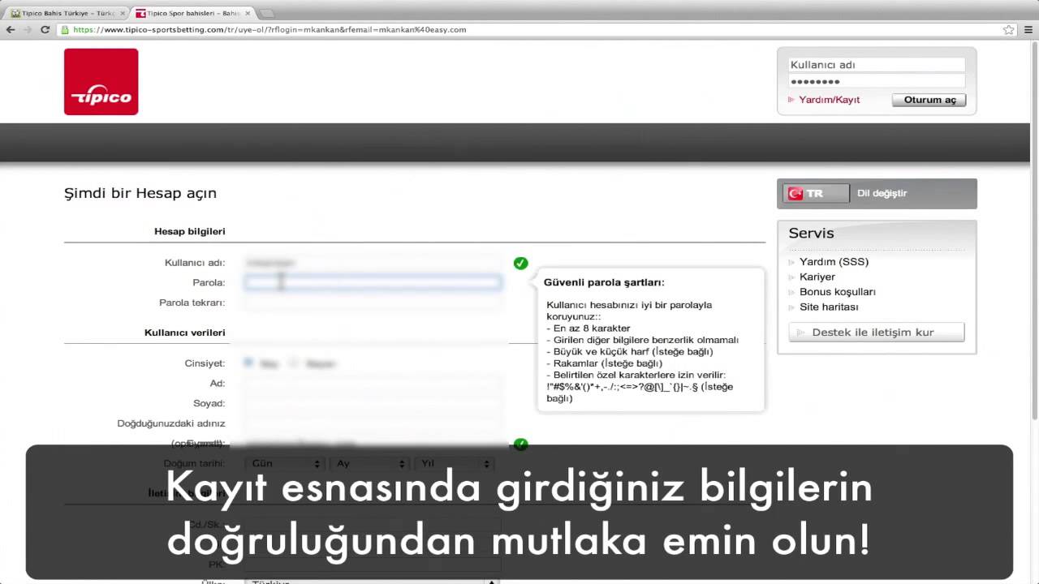Click the Şimdi bir Hesap açın heading
The height and width of the screenshot is (584, 1039).
pos(140,193)
